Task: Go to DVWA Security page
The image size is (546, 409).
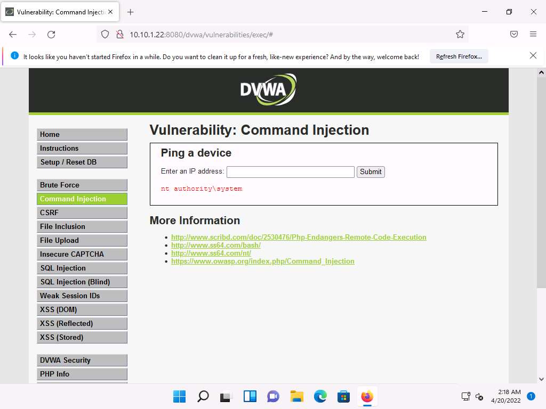Action: point(82,360)
